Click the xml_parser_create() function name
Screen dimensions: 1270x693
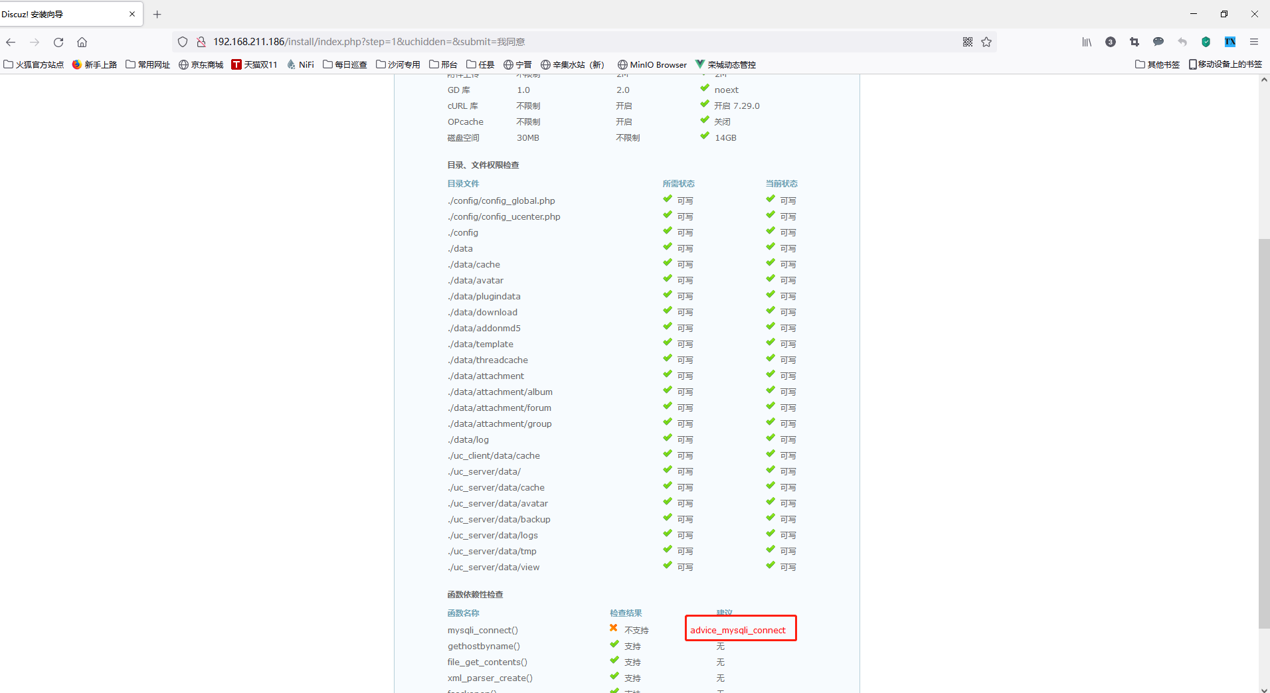click(x=490, y=678)
